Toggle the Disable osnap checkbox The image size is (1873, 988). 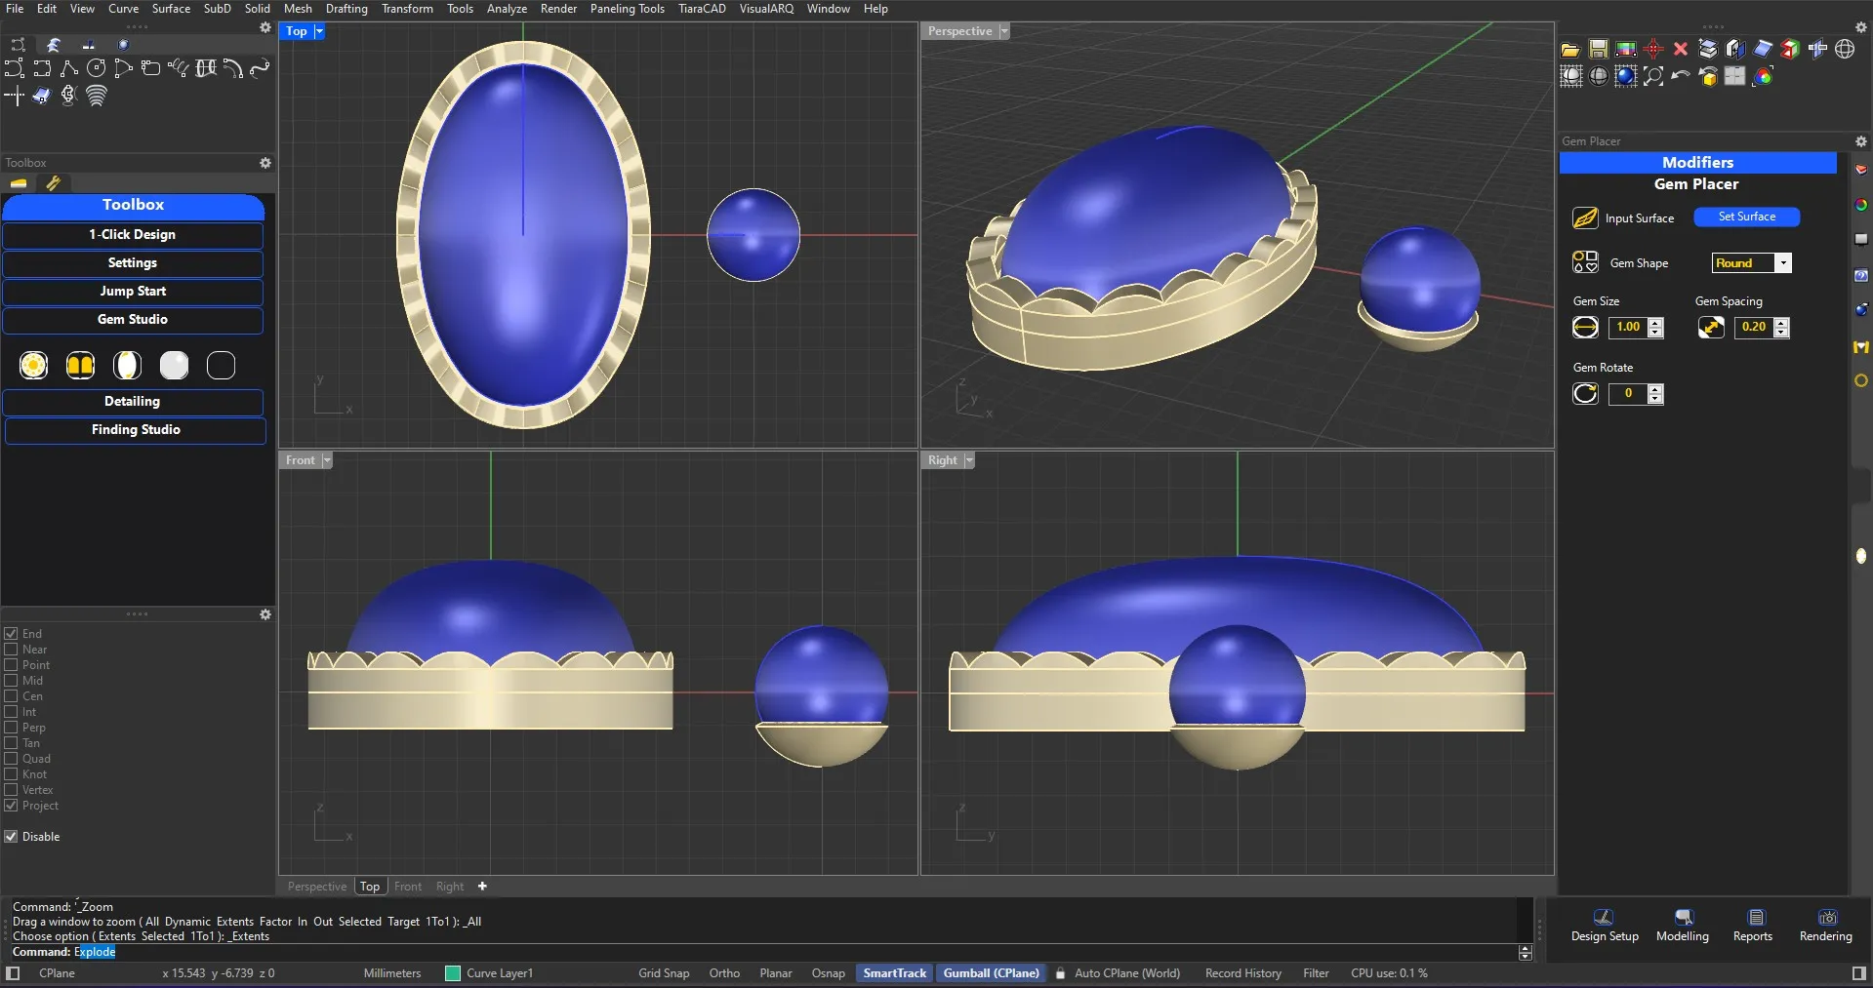tap(12, 837)
